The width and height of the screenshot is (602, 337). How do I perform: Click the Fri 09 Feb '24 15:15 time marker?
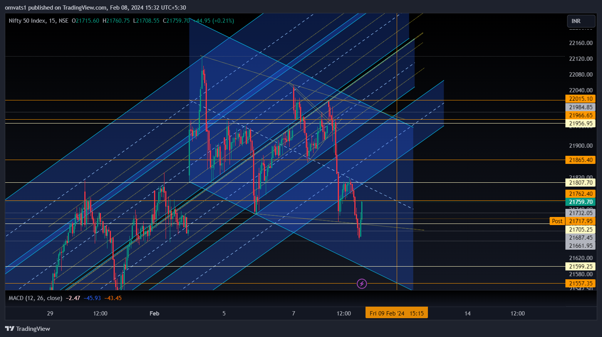pos(397,313)
